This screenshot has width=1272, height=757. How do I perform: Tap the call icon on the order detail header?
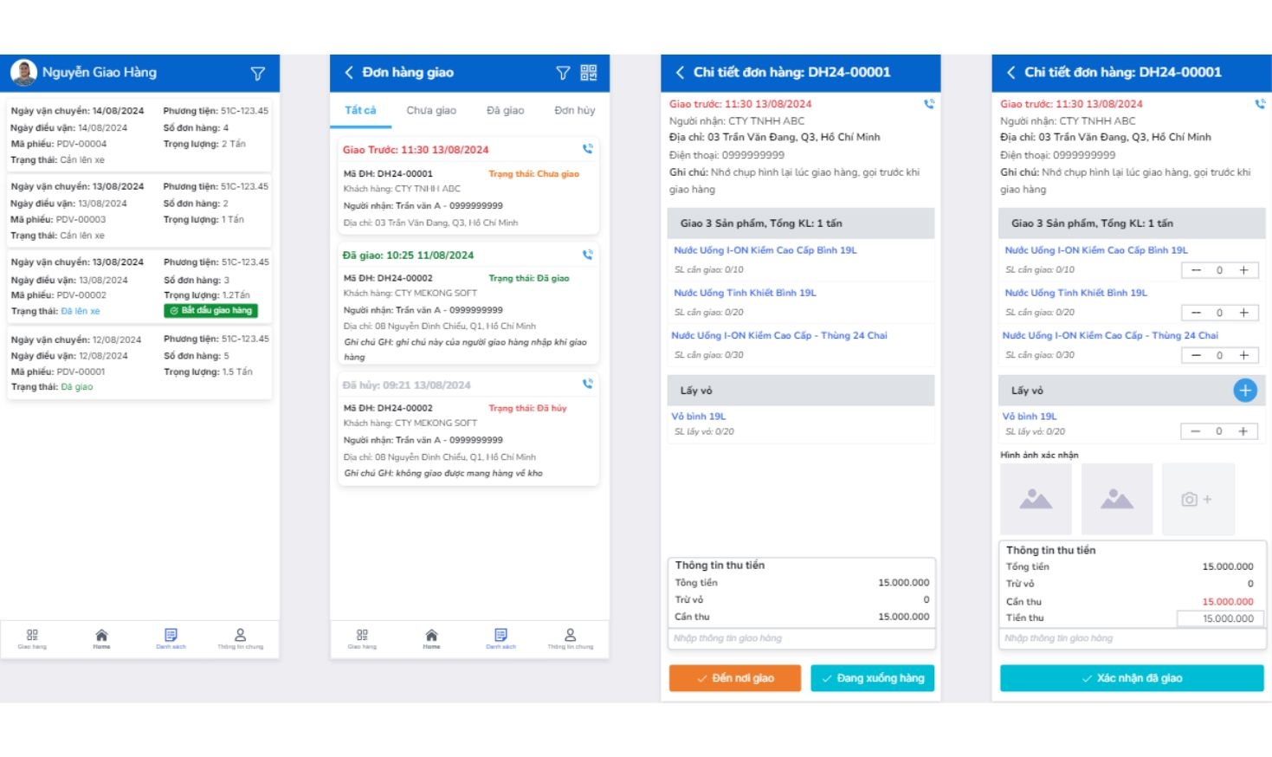[x=930, y=103]
